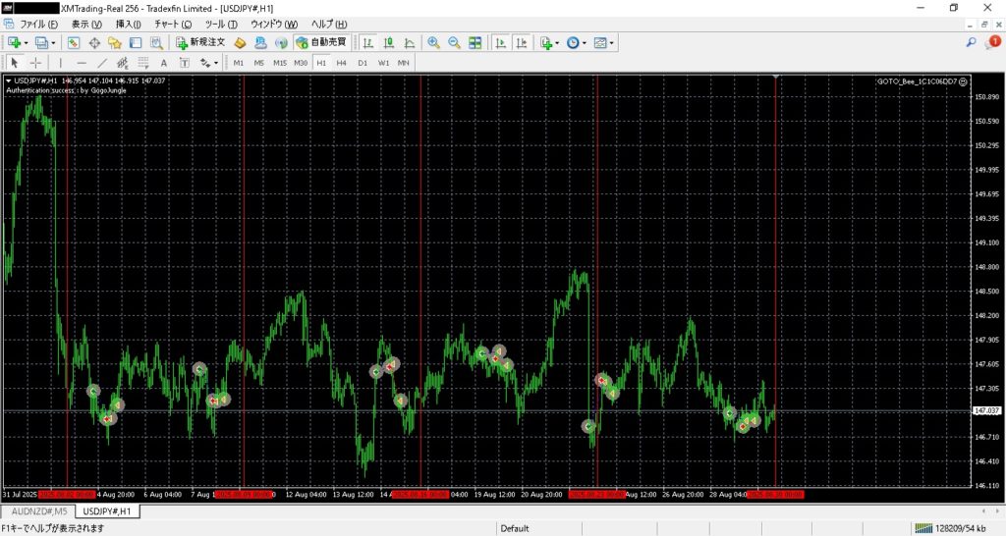Click the zoom in magnifier icon
The image size is (1006, 536).
coord(433,43)
